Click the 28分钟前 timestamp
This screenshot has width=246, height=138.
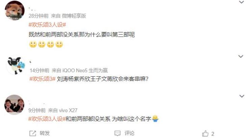click(39, 16)
